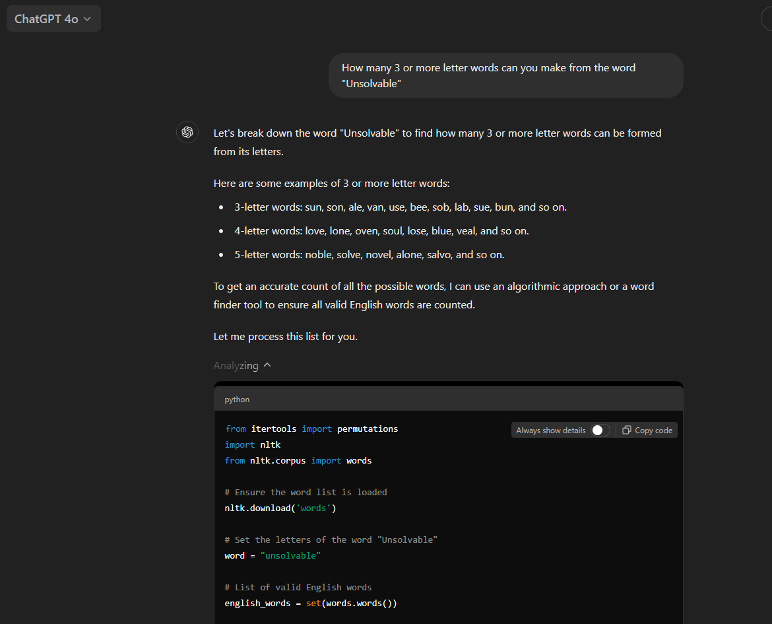Viewport: 772px width, 624px height.
Task: Click the comment '# Set the letters of the word "Unsolvable"'
Action: click(331, 539)
